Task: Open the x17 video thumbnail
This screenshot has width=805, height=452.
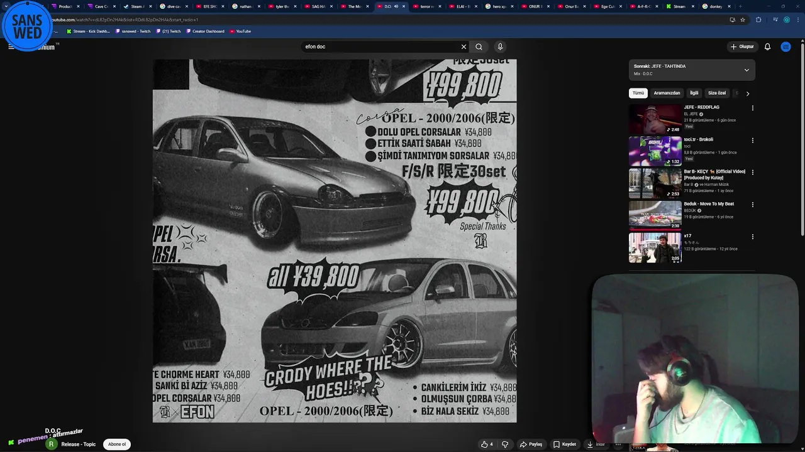Action: point(655,247)
